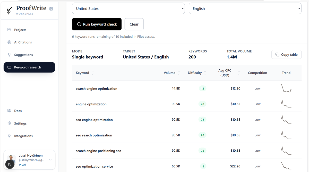The width and height of the screenshot is (309, 172).
Task: Select keyword 'search engine optimization'
Action: pos(97,88)
